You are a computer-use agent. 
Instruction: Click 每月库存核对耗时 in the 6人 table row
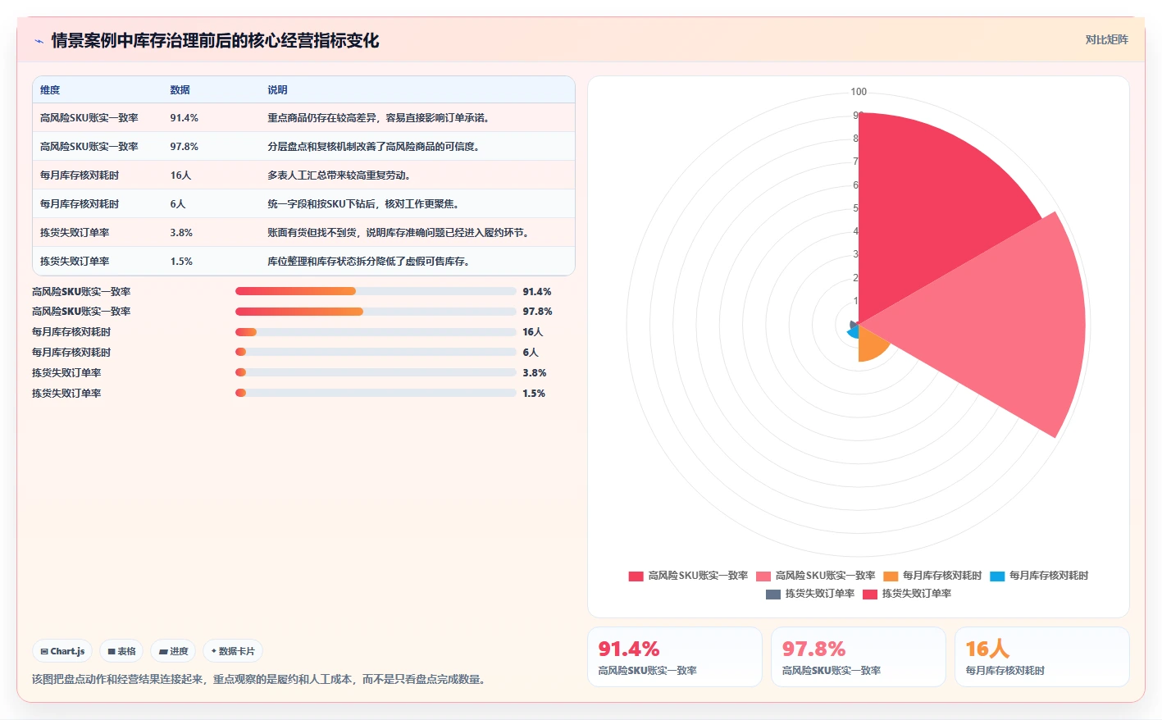[x=80, y=204]
